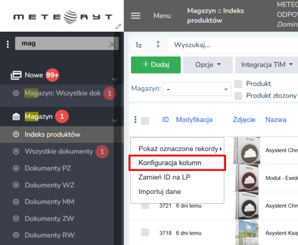Click '6 dni temu' in row 3718
Viewport: 298px width, 245px height.
[188, 233]
